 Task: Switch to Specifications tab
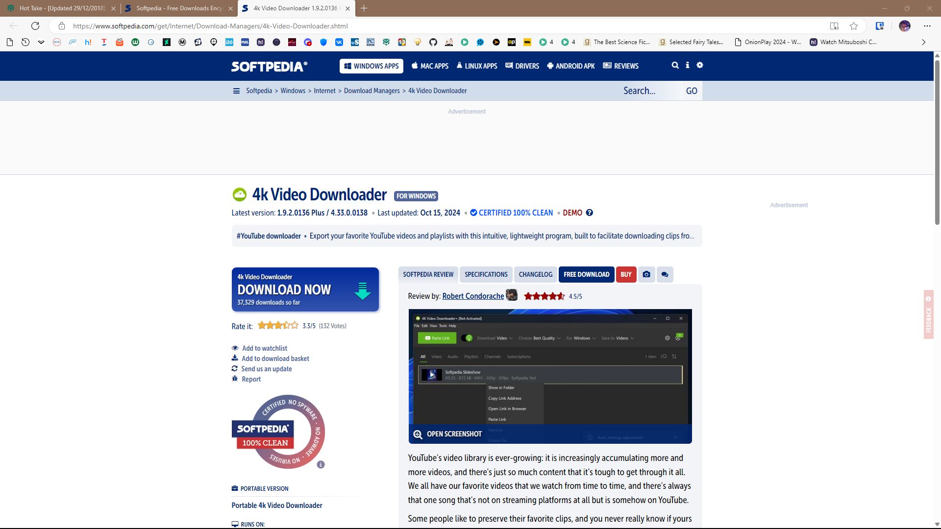(x=486, y=274)
